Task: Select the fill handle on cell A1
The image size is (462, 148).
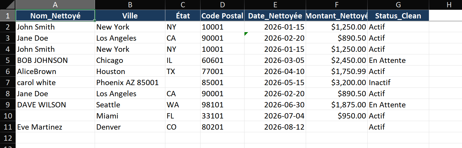Action: click(95, 21)
